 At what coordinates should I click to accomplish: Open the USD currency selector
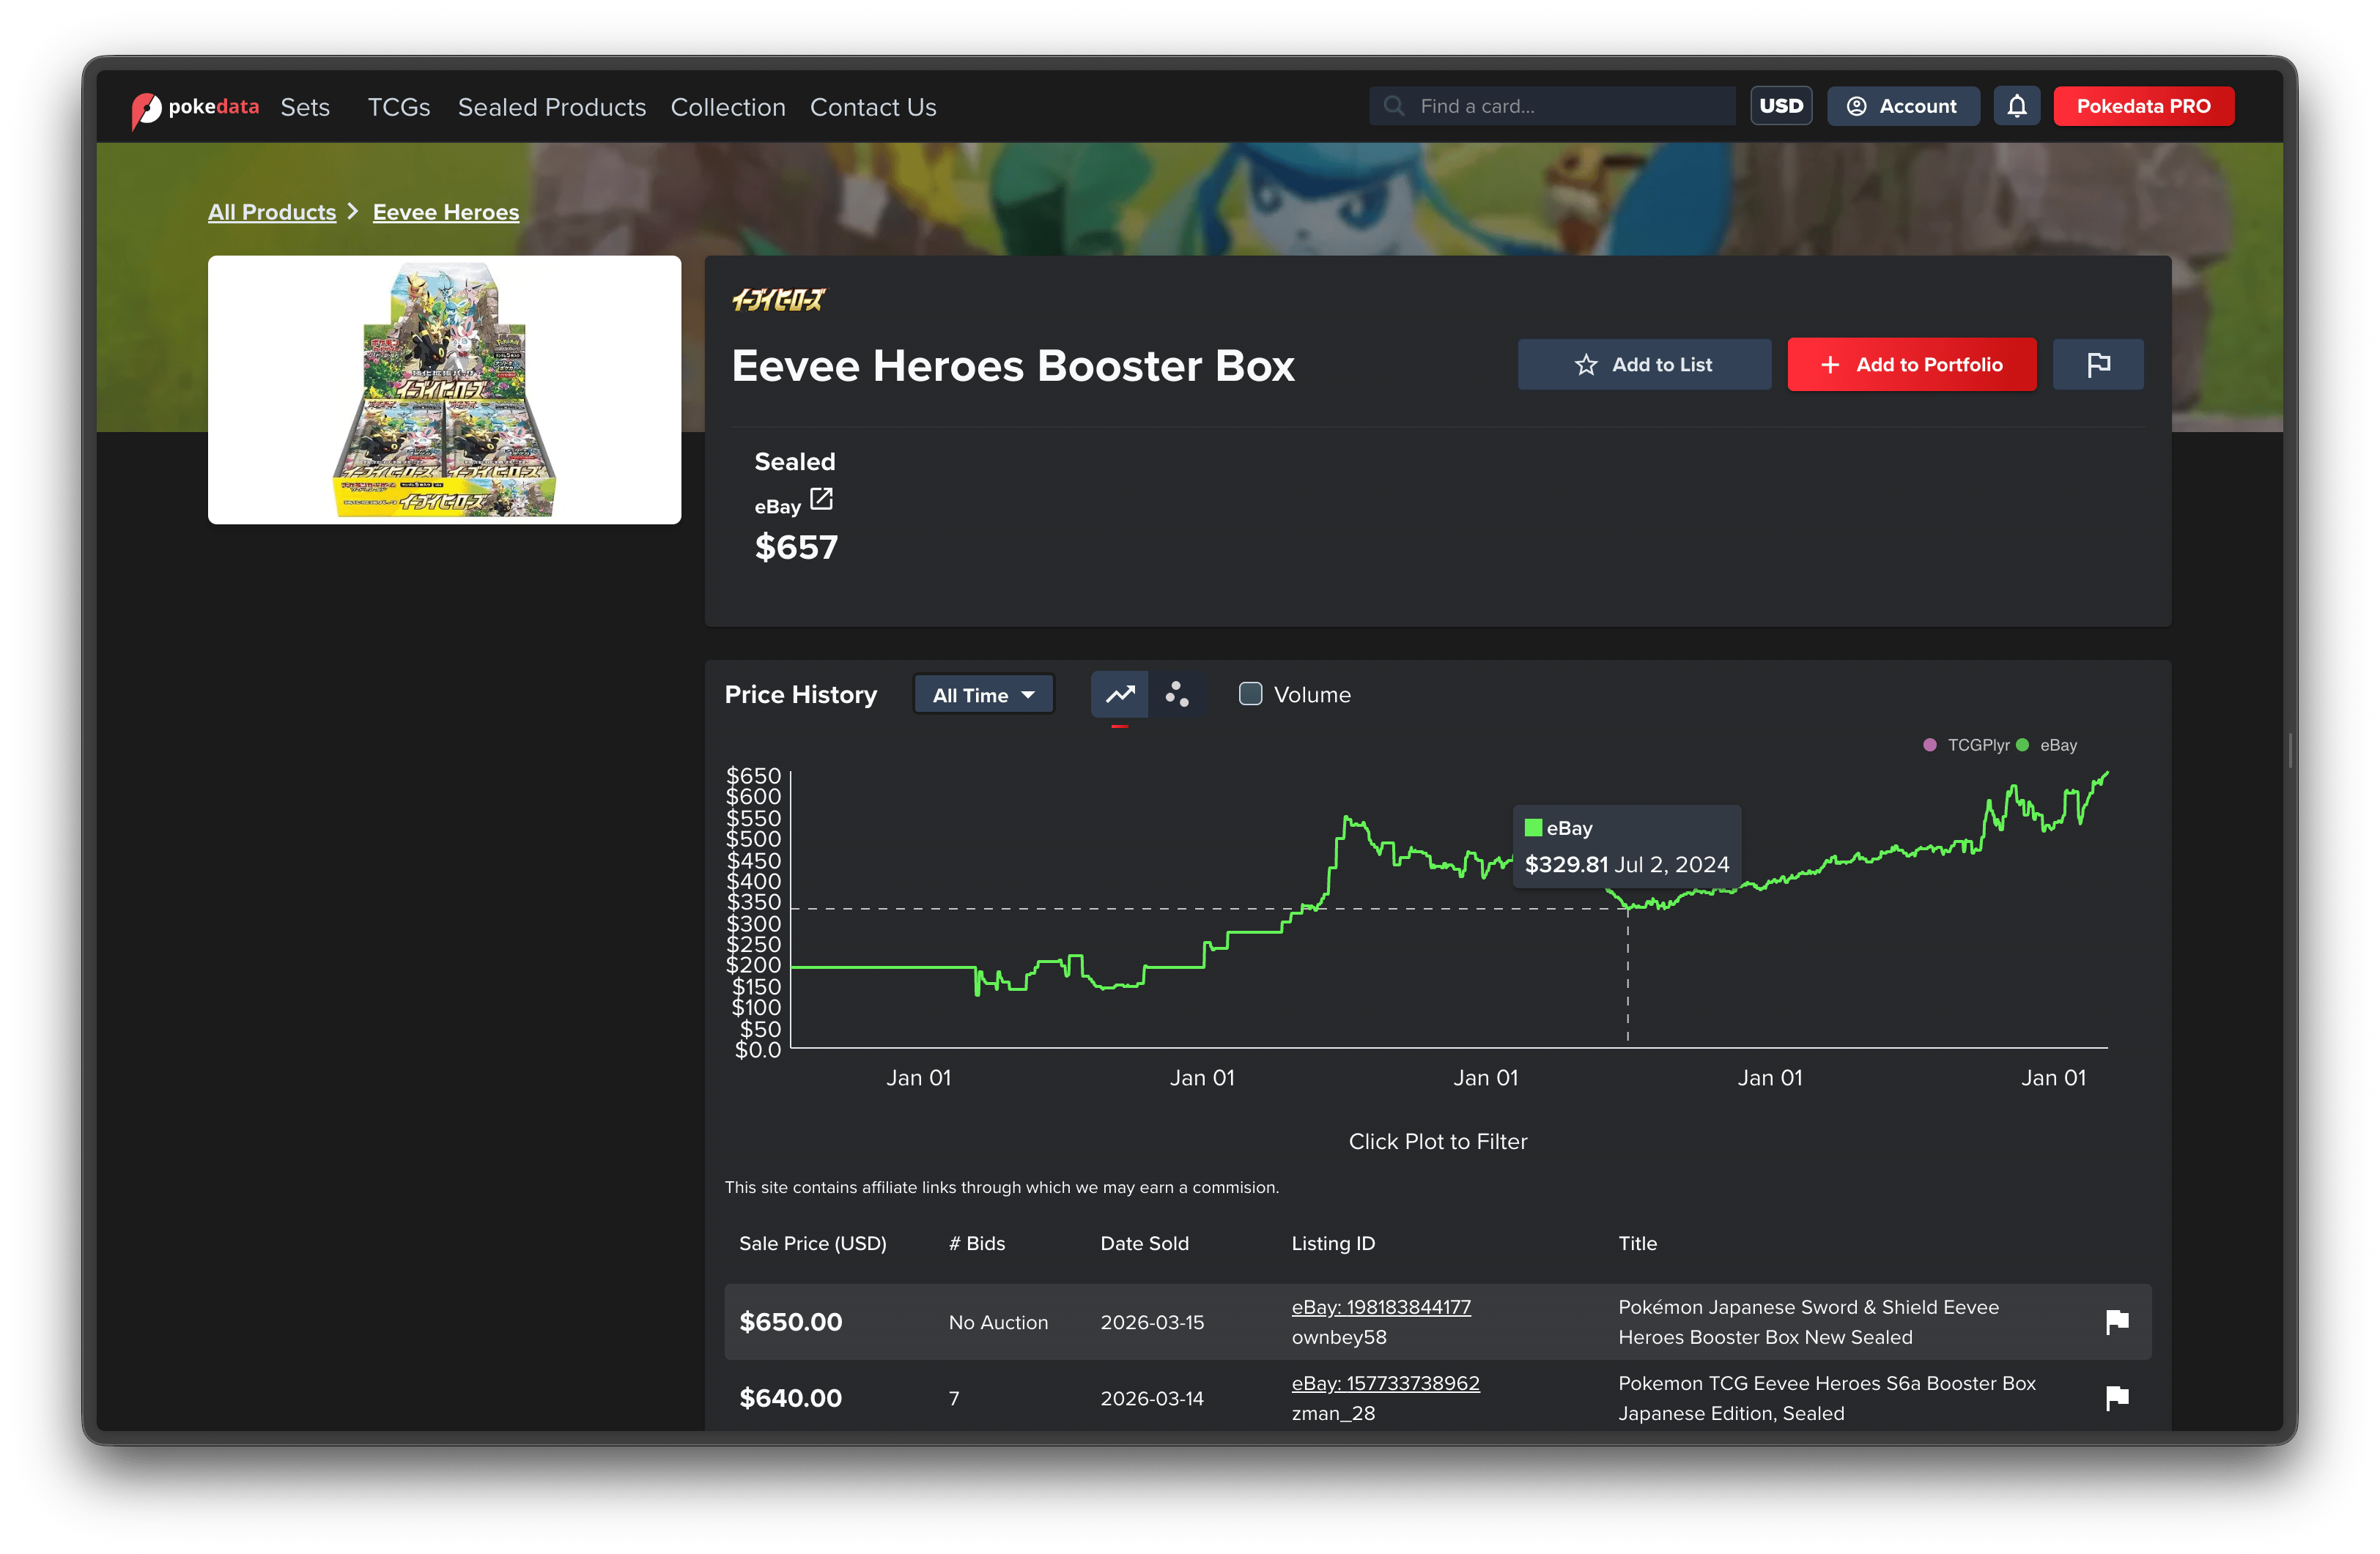(x=1780, y=106)
